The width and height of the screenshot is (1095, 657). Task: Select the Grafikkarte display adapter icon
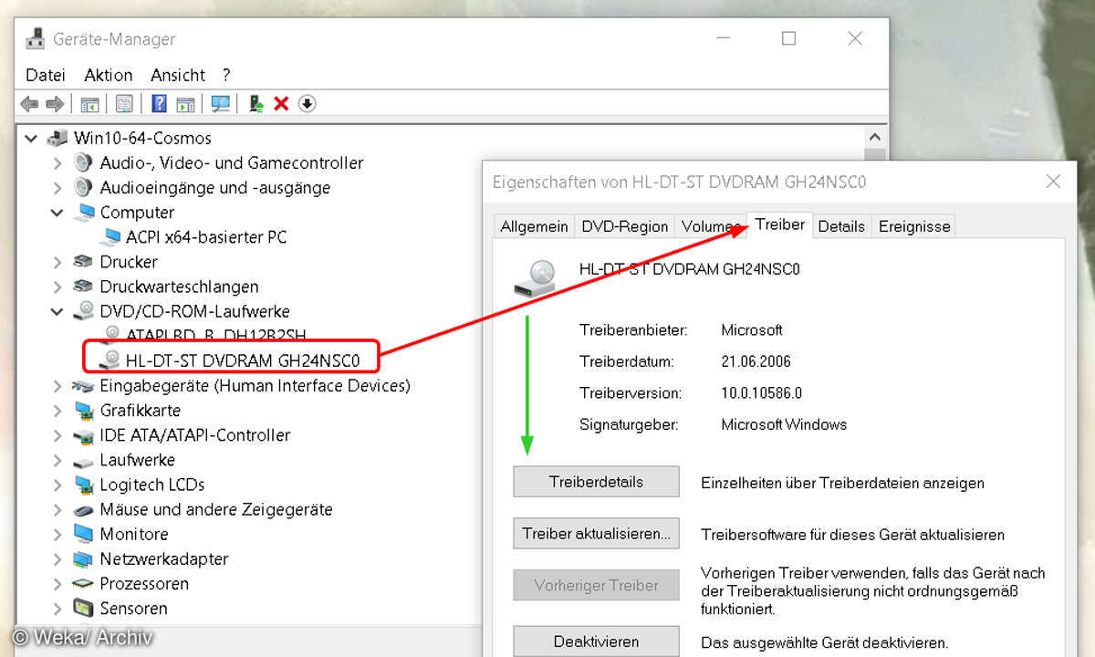click(84, 411)
